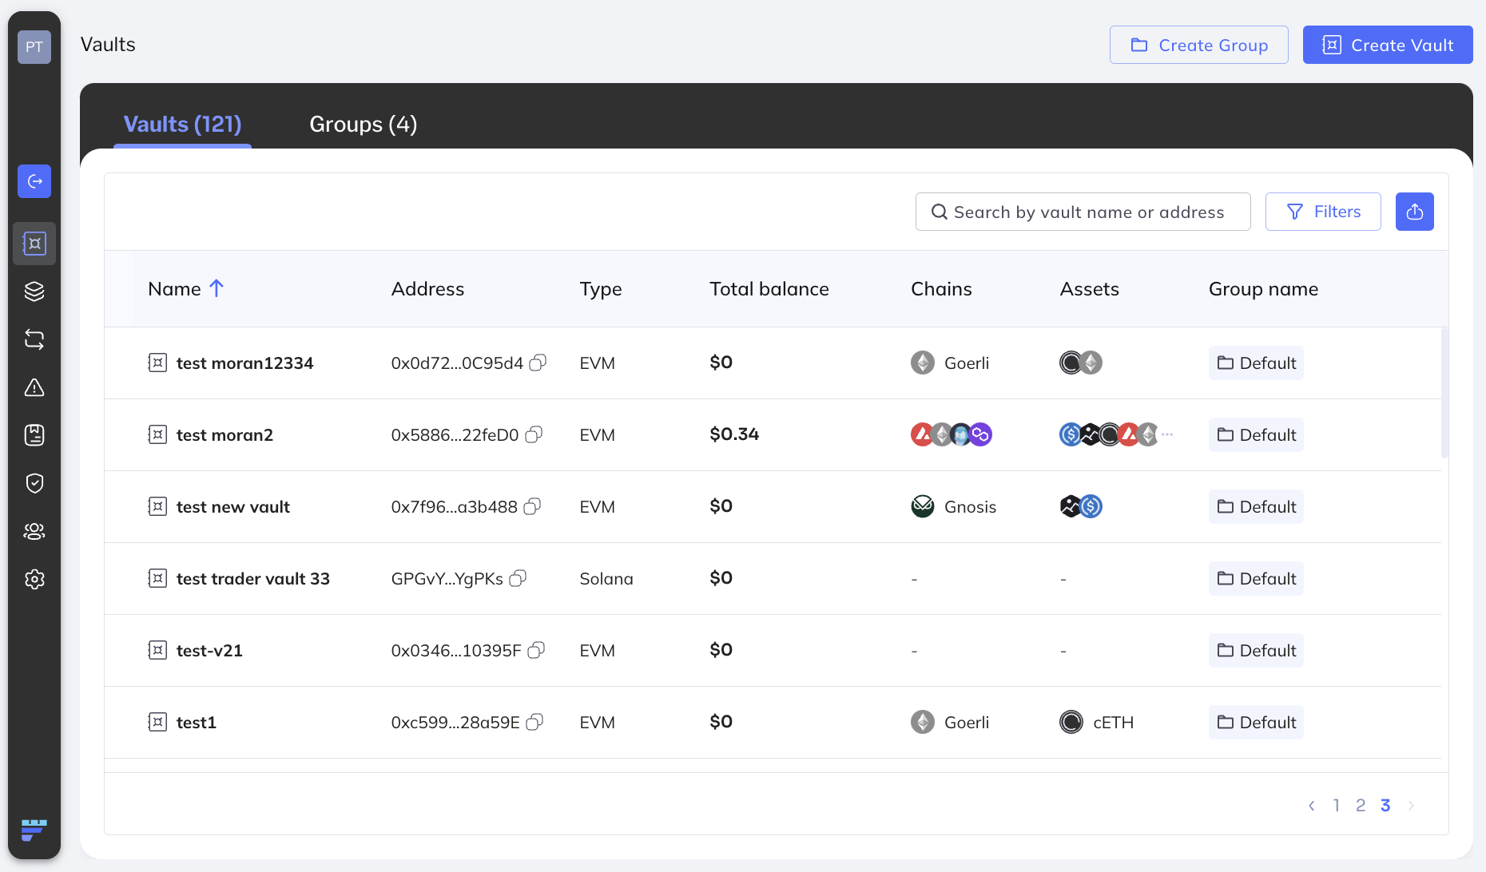The width and height of the screenshot is (1486, 872).
Task: Click the Create Vault button
Action: point(1388,45)
